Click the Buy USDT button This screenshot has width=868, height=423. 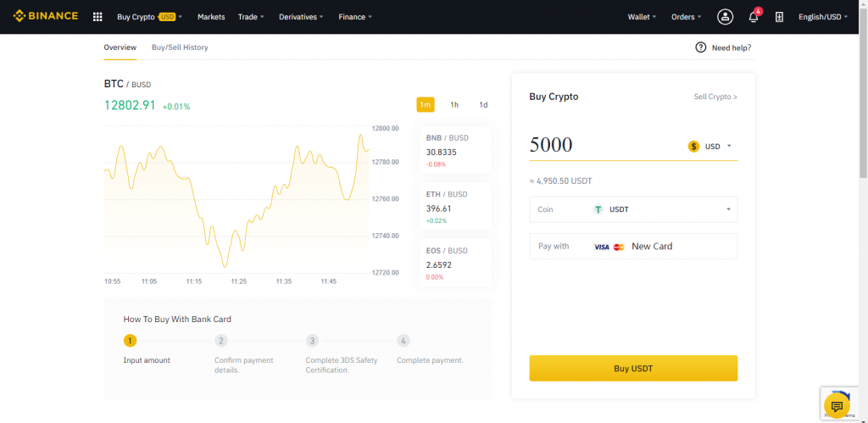click(633, 368)
